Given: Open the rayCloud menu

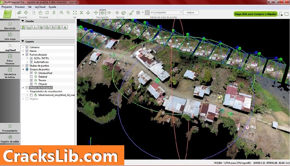Looking at the screenshot, I should (40, 7).
